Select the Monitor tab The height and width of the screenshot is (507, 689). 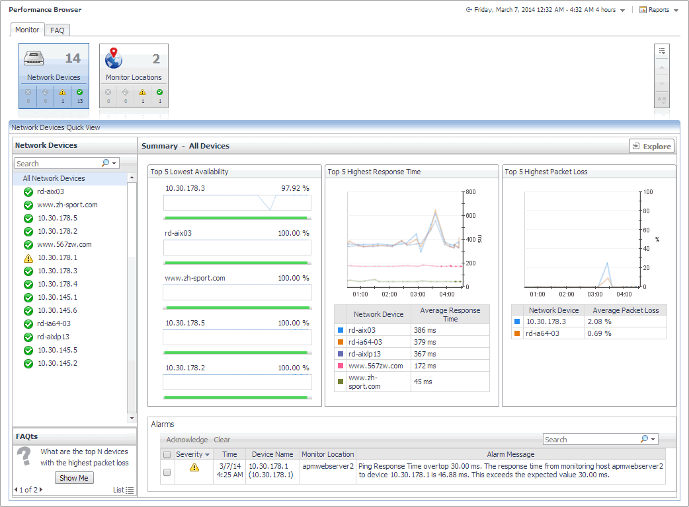(27, 30)
